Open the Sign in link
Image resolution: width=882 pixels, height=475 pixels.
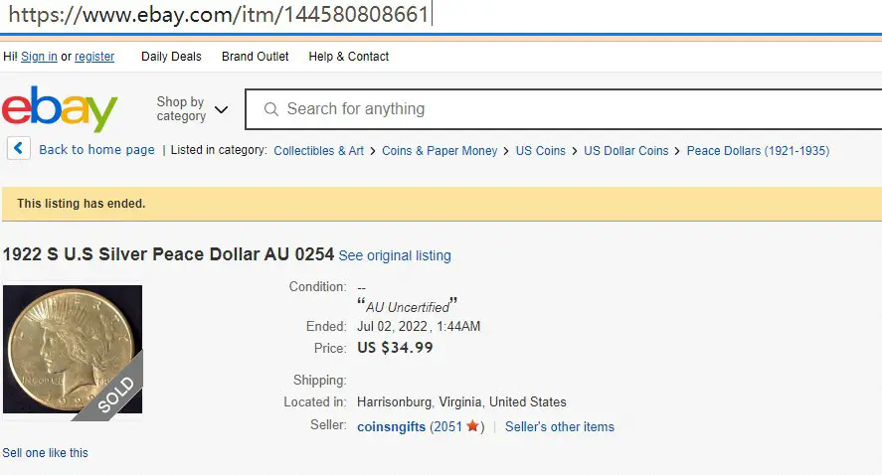point(39,57)
